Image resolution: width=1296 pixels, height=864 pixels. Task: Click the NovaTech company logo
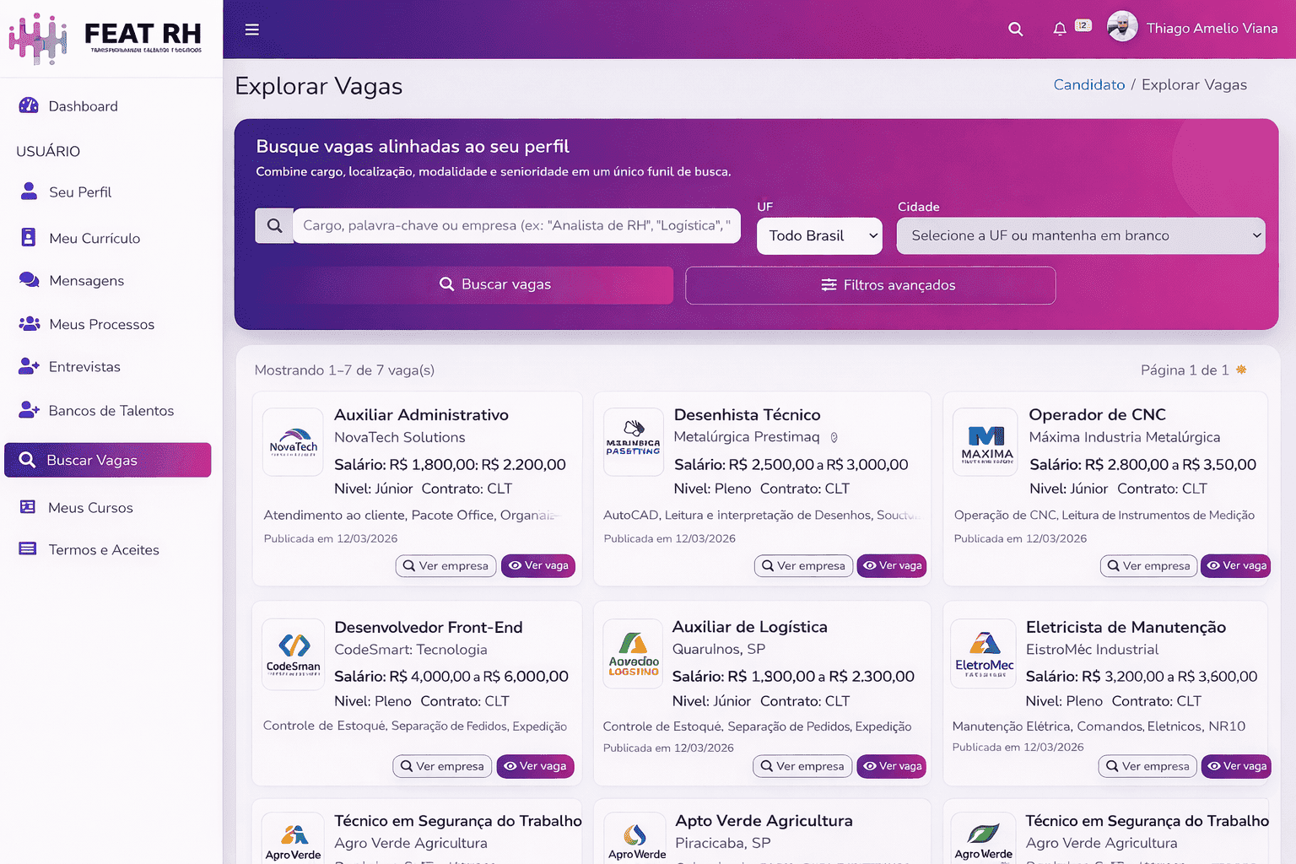[x=293, y=442]
